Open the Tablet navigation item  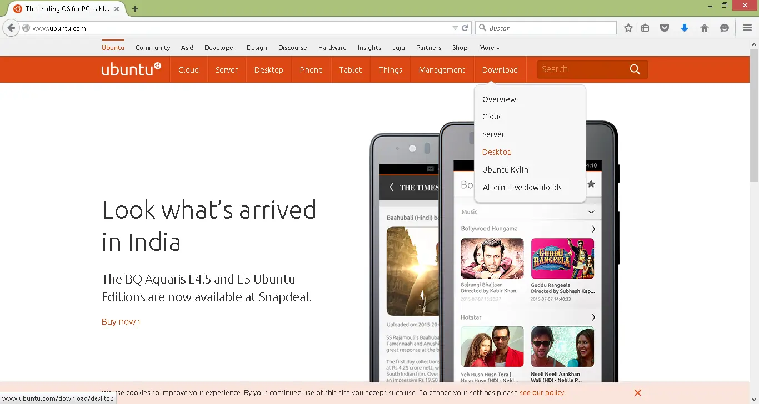tap(351, 70)
